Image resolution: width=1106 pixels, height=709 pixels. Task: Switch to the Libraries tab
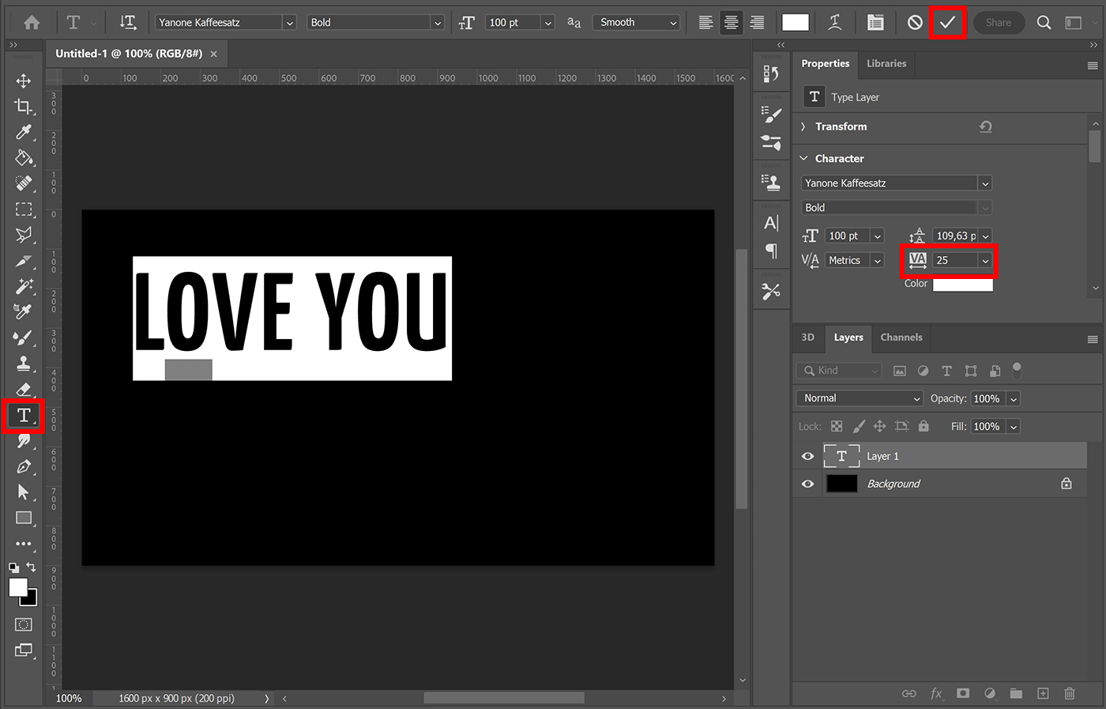pos(886,63)
